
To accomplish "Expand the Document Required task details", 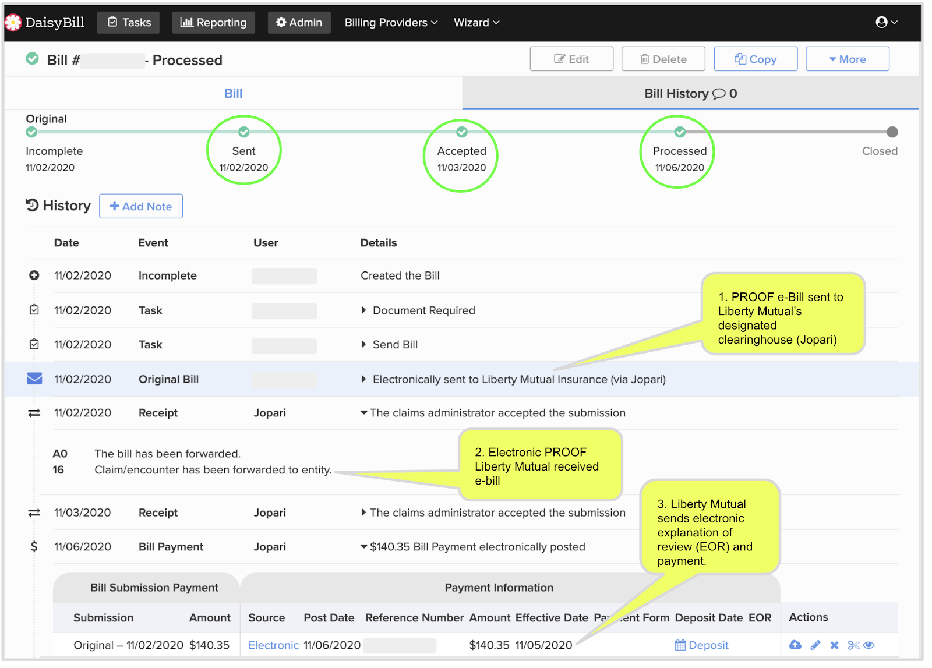I will click(x=363, y=310).
